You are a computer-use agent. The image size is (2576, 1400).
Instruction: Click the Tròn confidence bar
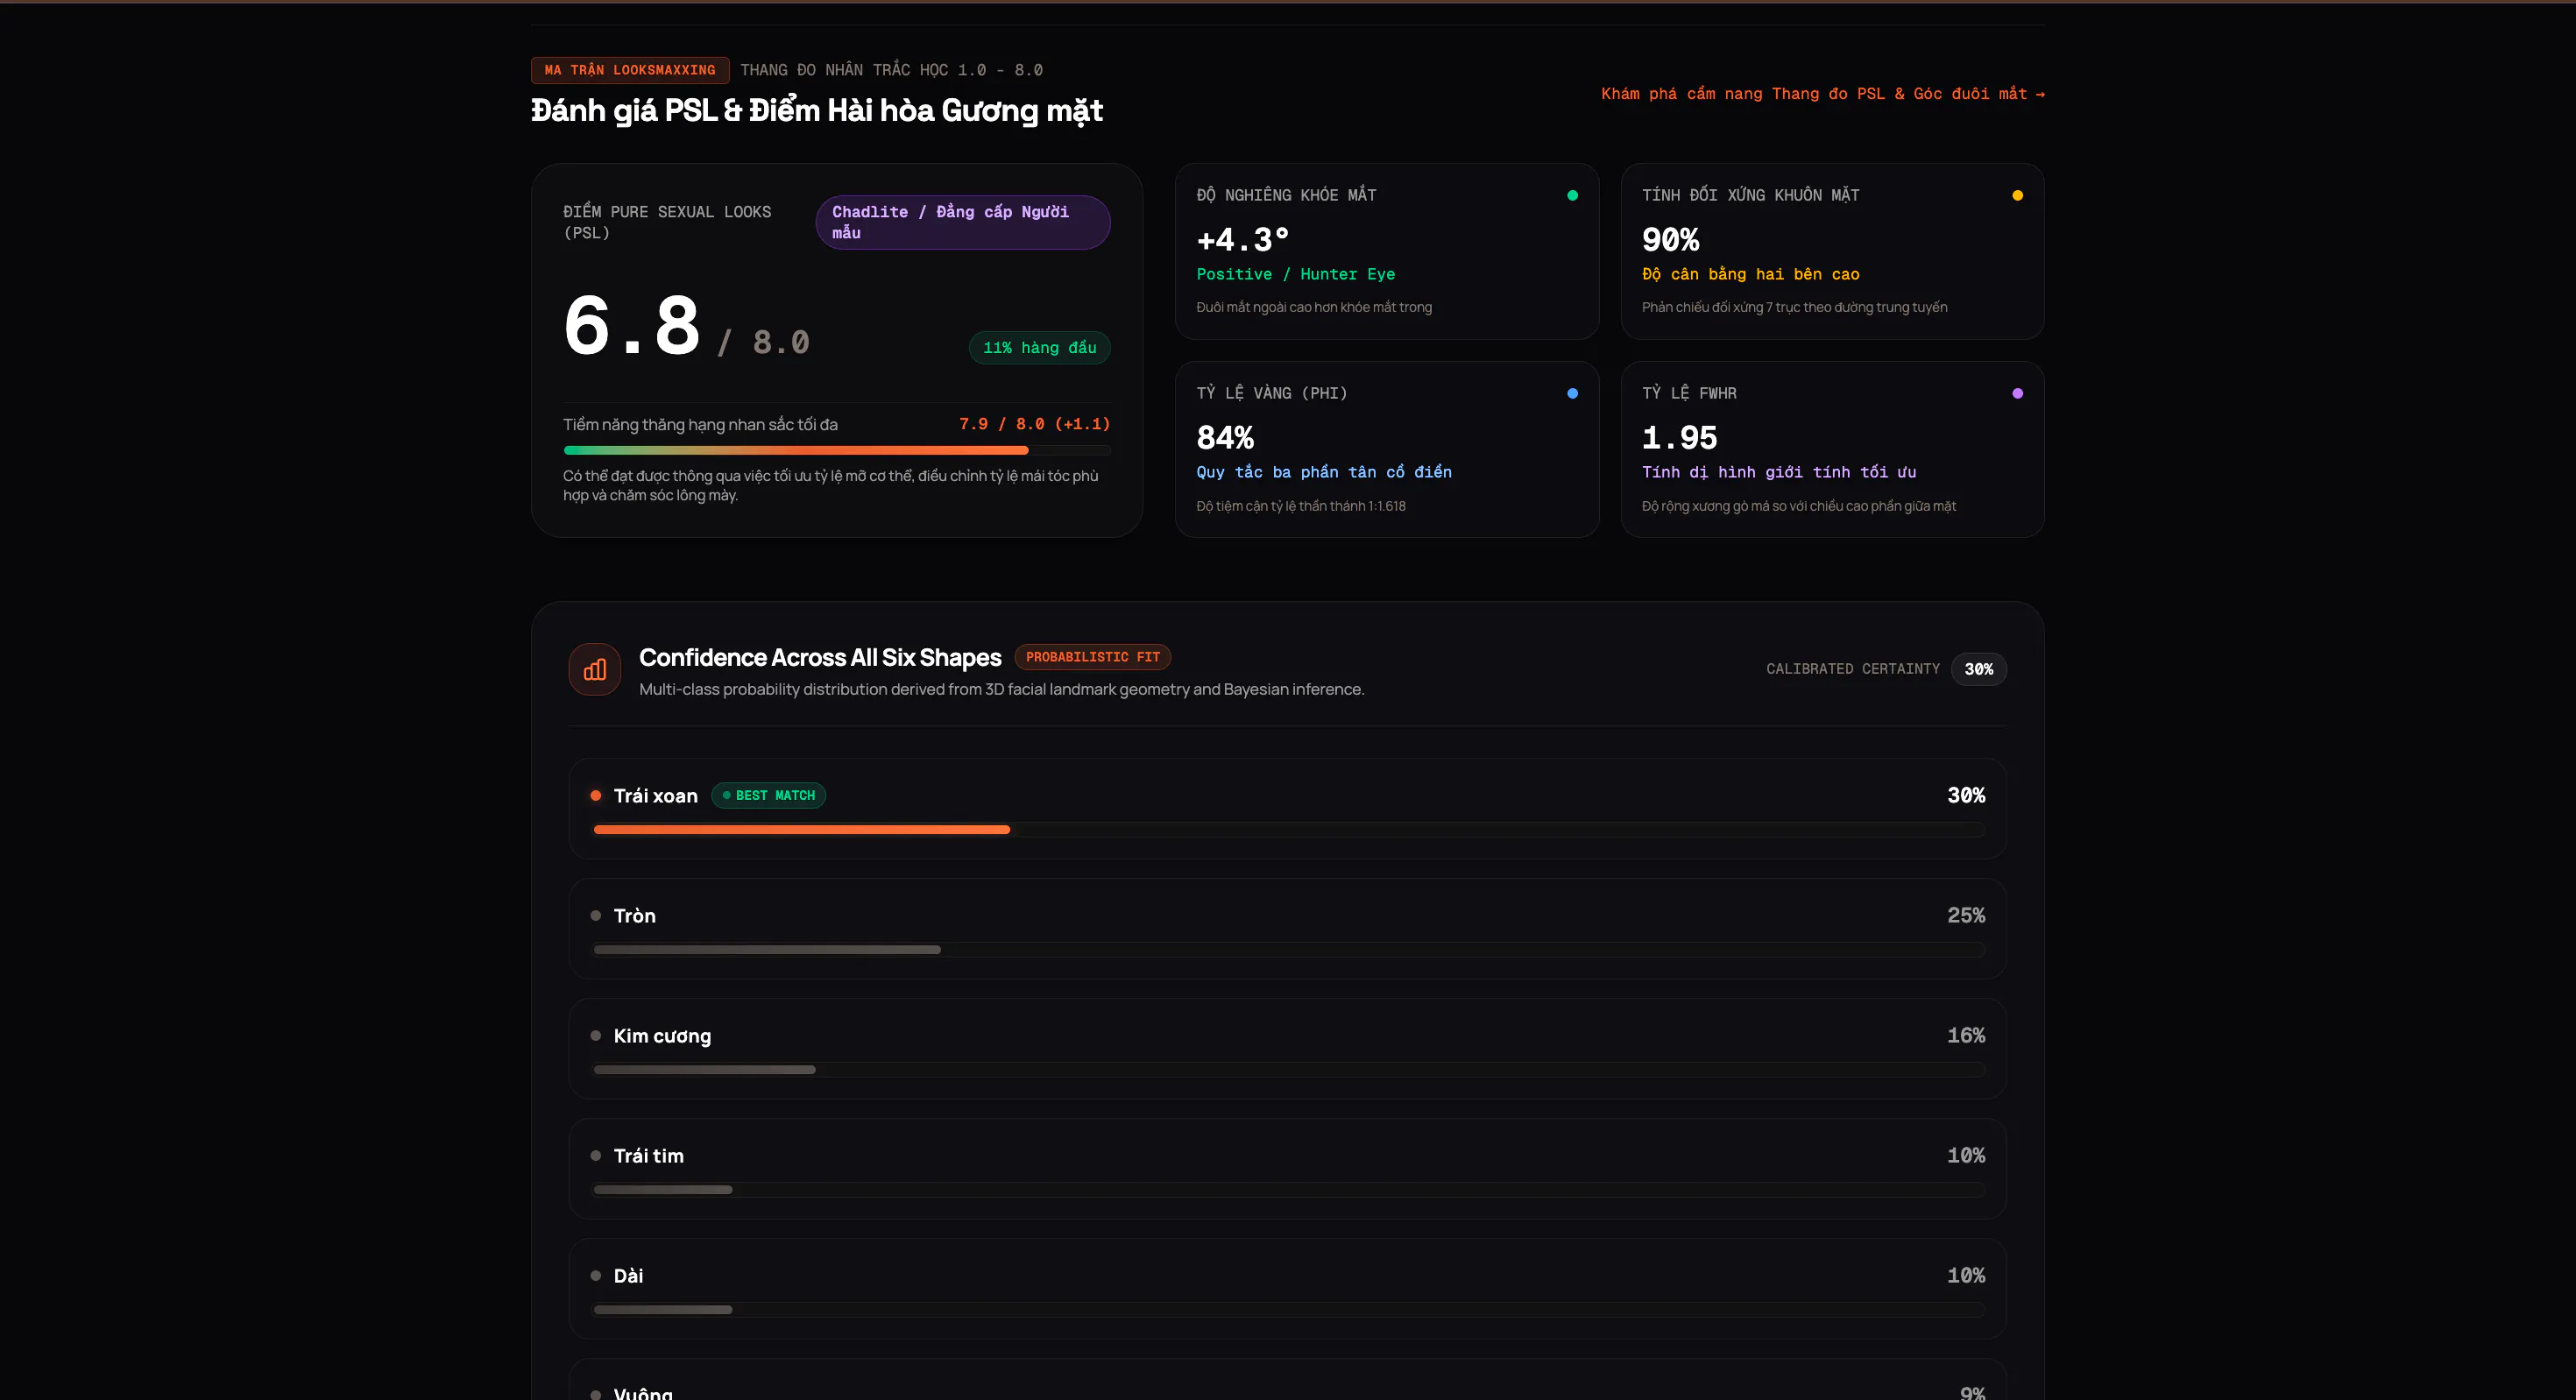click(767, 950)
